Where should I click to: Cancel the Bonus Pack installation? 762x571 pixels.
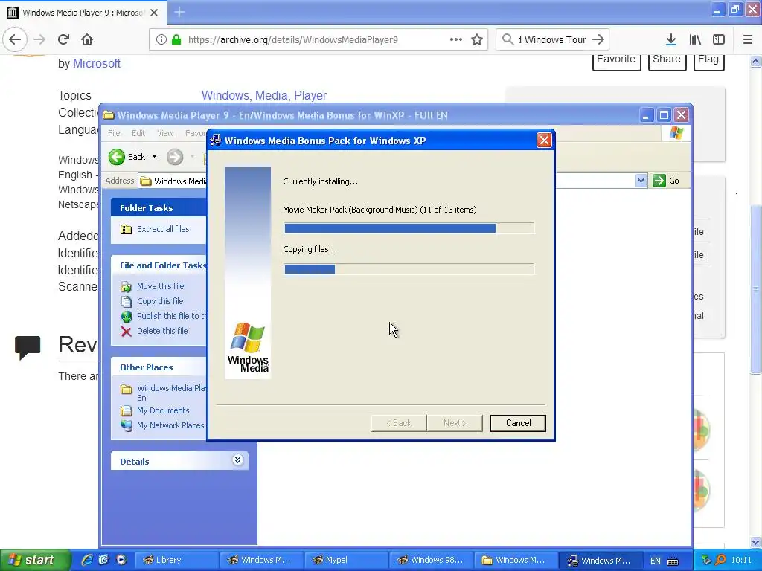click(x=518, y=423)
